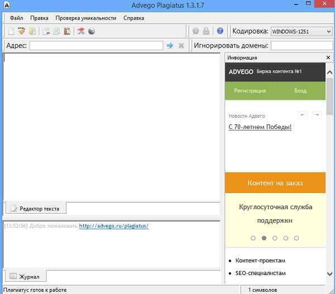Select the third carousel dot
Viewport: 335px width, 294px height.
(275, 238)
